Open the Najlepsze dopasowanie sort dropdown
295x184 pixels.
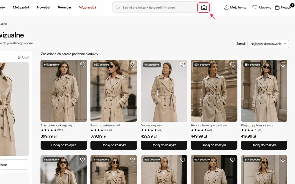[268, 44]
